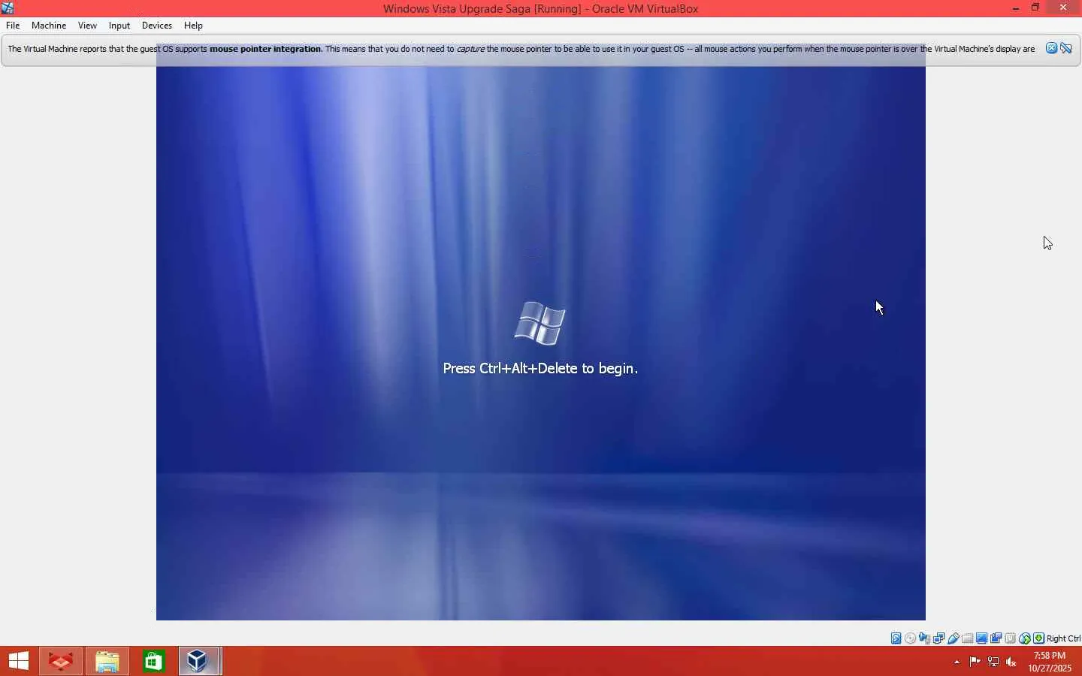Click the don't-show-again icon on the notification
Image resolution: width=1082 pixels, height=676 pixels.
(x=1066, y=49)
